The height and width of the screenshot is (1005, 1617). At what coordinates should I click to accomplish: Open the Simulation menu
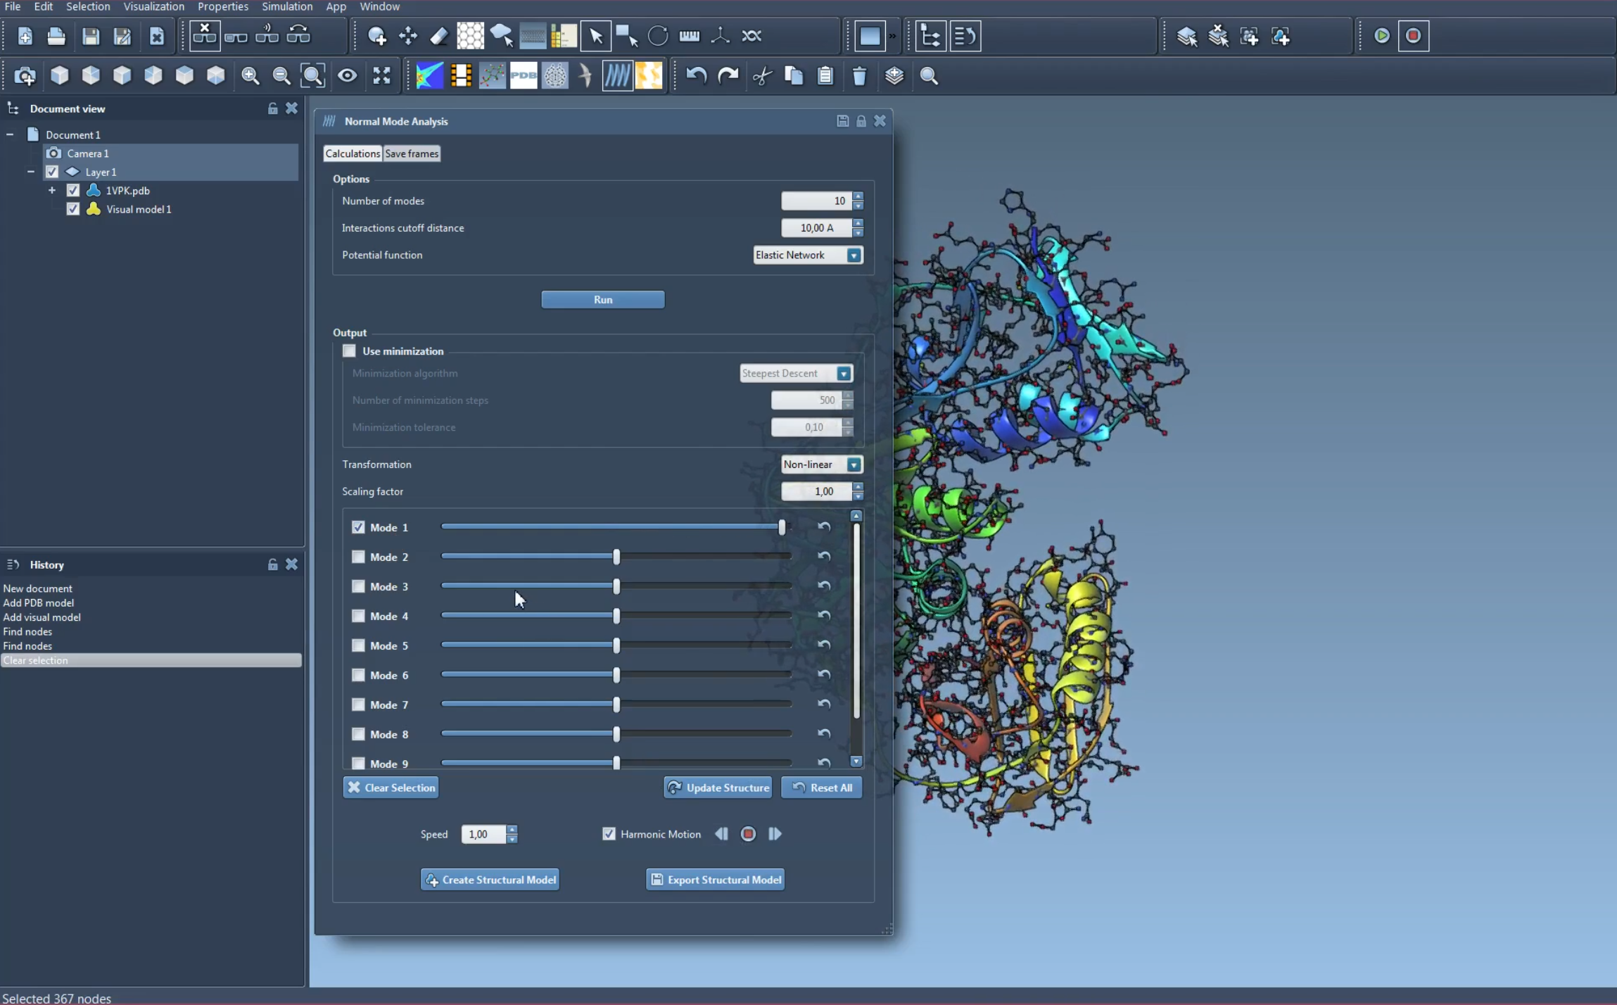(286, 6)
